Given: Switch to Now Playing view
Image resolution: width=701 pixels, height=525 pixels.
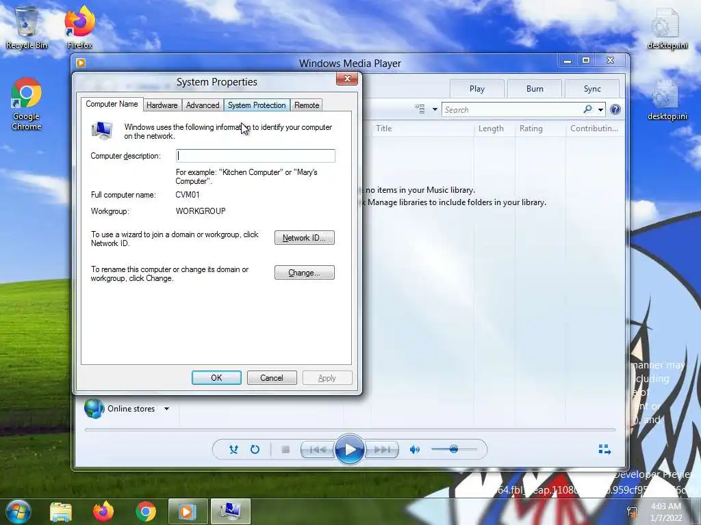Looking at the screenshot, I should click(x=604, y=449).
